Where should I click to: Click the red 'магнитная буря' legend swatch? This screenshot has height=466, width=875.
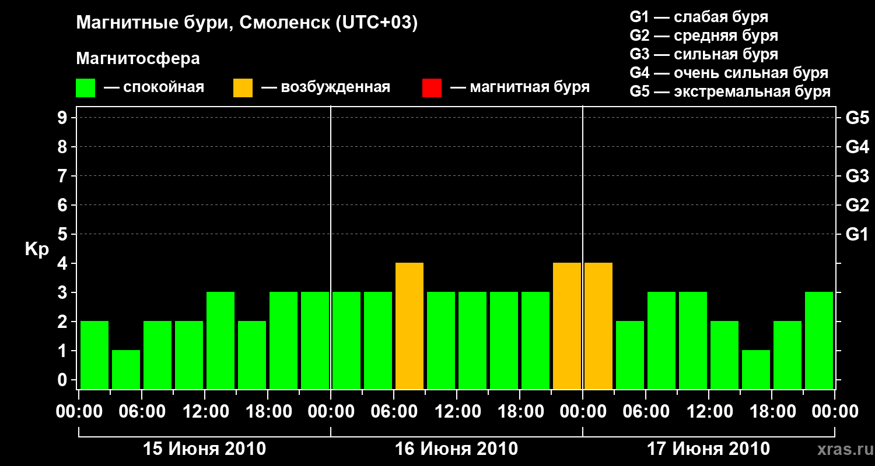pyautogui.click(x=432, y=88)
